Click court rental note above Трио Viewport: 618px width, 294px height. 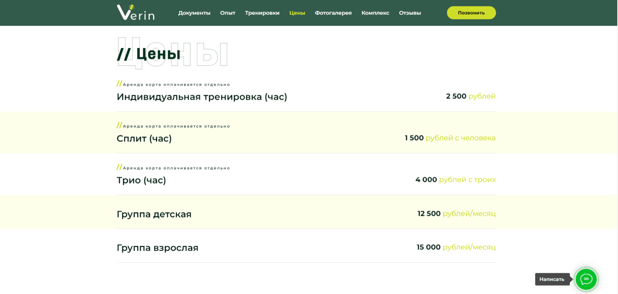(x=173, y=168)
